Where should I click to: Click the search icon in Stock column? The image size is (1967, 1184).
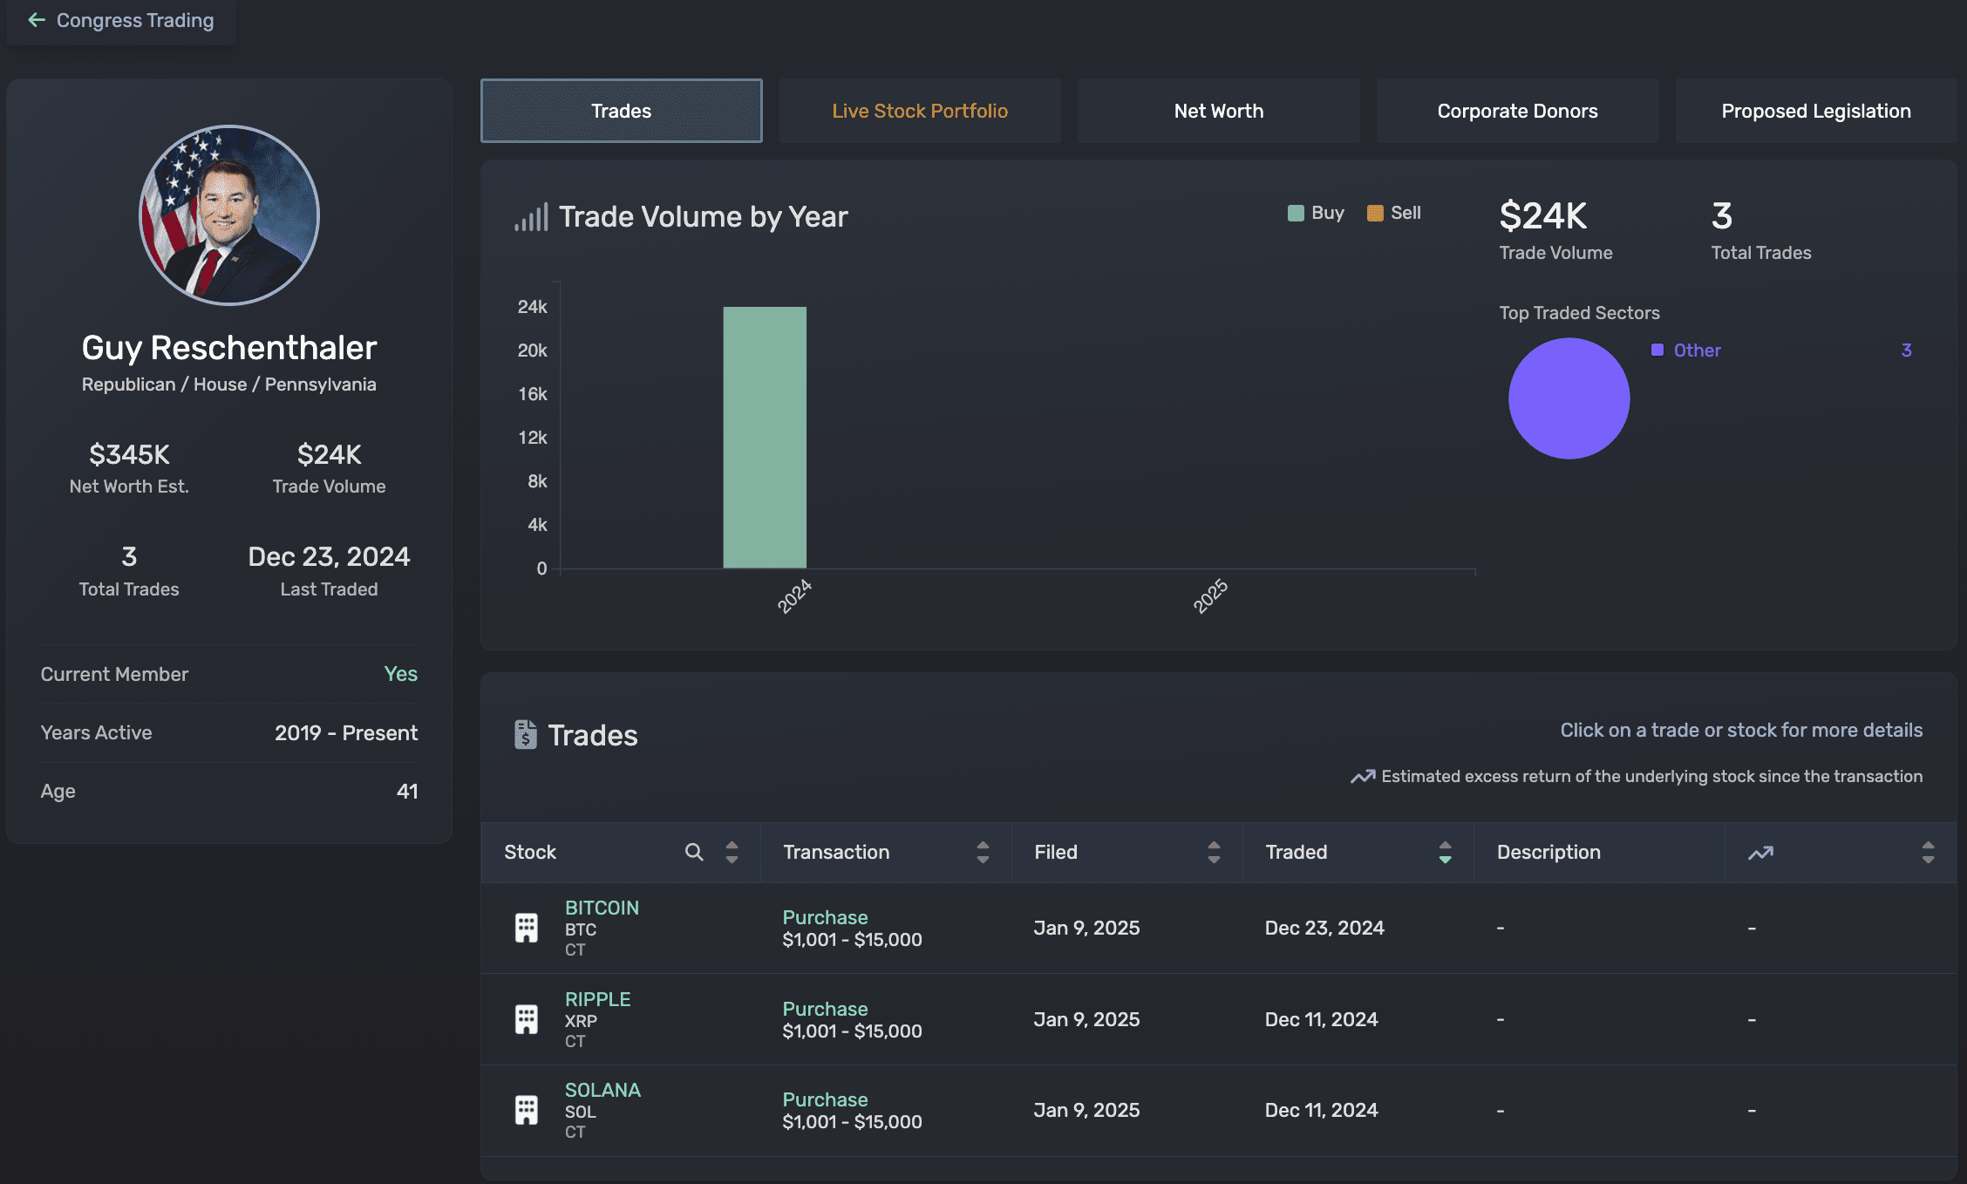click(x=694, y=852)
